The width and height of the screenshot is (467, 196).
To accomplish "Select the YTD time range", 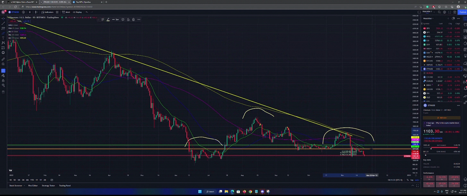I will pos(32,180).
